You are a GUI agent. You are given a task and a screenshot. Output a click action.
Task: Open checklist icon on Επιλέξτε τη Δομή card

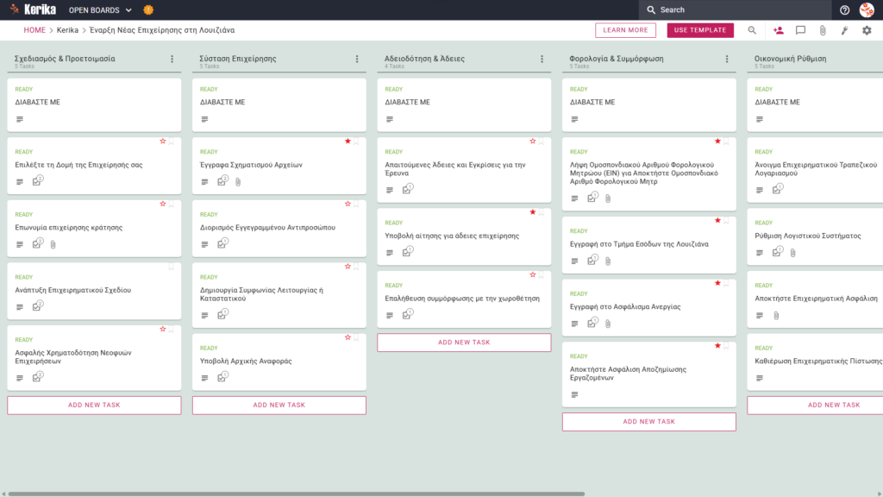(37, 181)
